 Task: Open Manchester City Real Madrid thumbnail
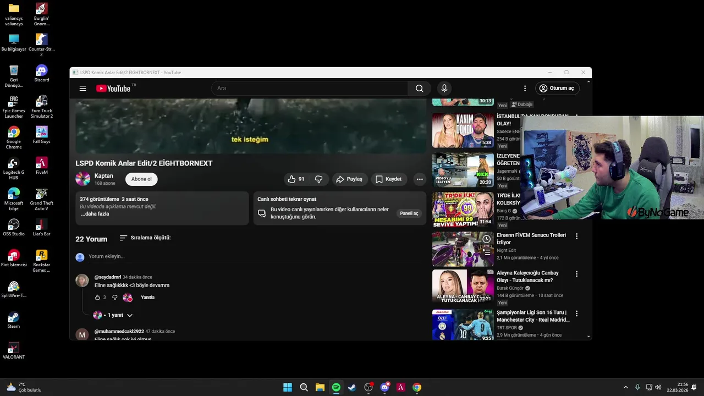(x=463, y=325)
